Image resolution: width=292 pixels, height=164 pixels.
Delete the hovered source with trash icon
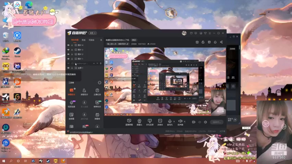coord(101,63)
